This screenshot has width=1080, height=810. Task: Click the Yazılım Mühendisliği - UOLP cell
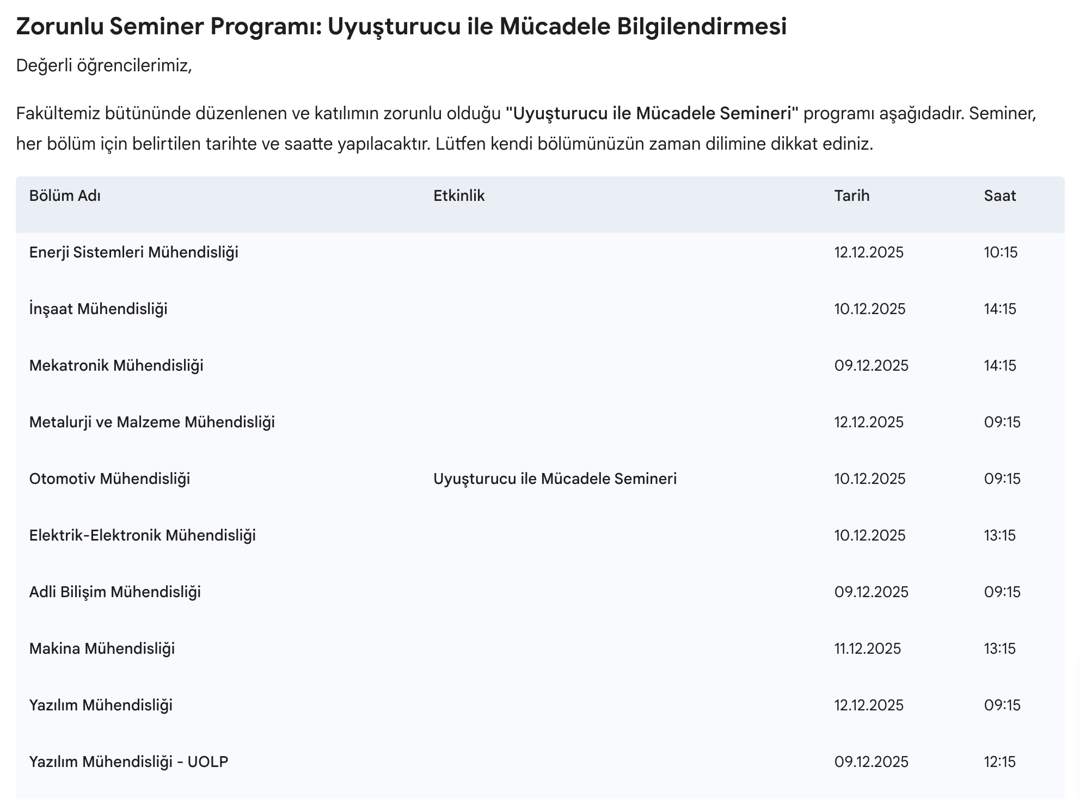point(128,762)
